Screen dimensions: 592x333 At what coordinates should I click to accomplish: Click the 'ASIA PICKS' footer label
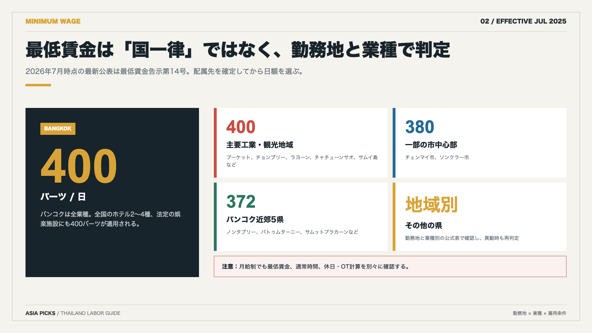point(40,313)
